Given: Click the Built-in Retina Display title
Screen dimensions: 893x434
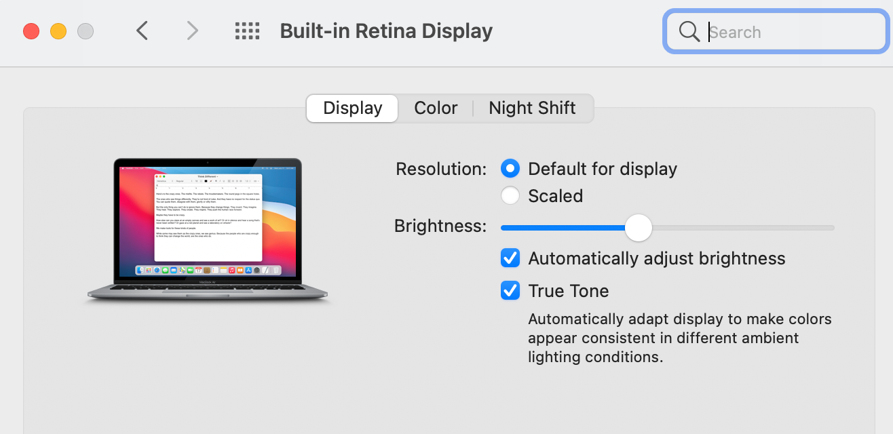Looking at the screenshot, I should [x=386, y=31].
